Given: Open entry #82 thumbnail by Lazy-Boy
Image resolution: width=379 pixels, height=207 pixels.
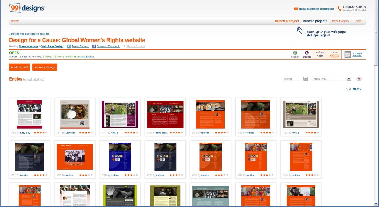Looking at the screenshot, I should pos(30,114).
